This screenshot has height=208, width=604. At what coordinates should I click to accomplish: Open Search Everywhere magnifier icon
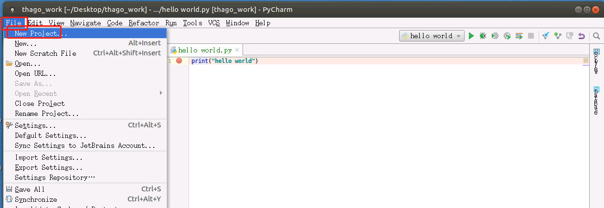pyautogui.click(x=596, y=36)
